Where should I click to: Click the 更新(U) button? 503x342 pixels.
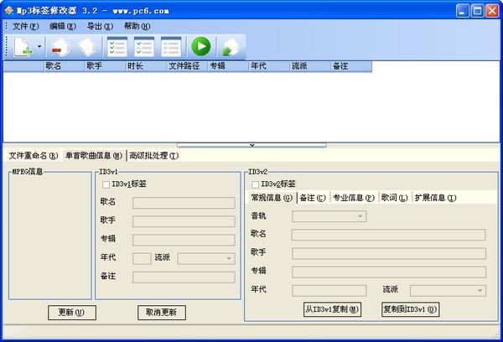tap(72, 312)
